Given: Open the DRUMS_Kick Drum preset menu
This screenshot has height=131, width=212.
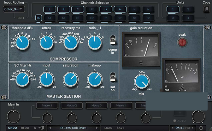Looking at the screenshot, I should pos(73,128).
